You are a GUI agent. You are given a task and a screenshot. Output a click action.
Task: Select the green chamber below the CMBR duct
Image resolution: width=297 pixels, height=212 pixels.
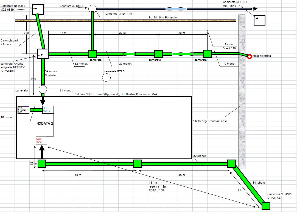click(x=93, y=54)
